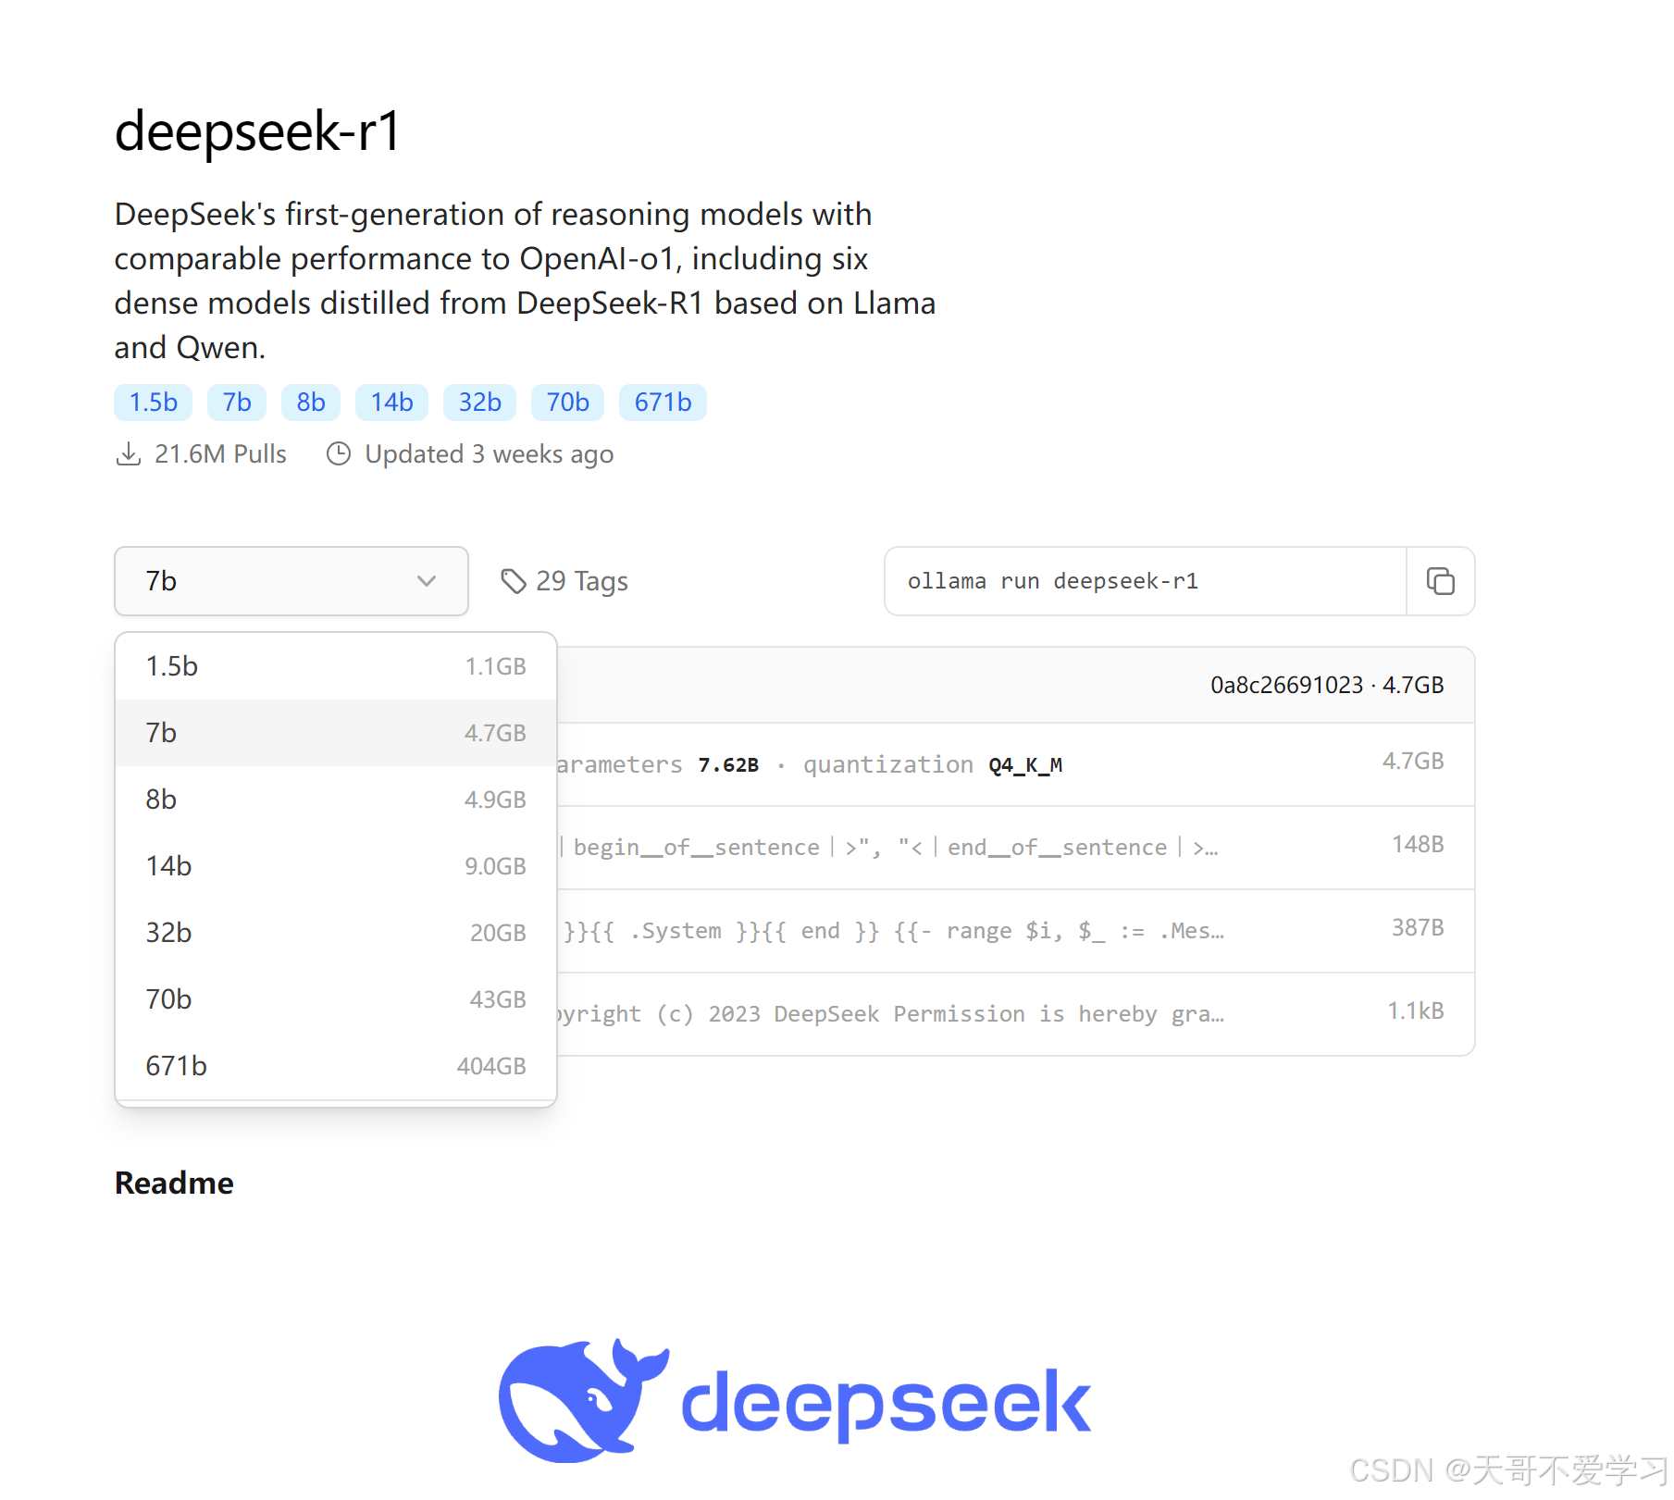Choose 671b 404GB from dropdown list
Screen dimensions: 1674x1500
pos(336,1066)
